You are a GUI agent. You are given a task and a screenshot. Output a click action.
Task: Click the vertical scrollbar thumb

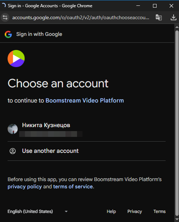177,123
